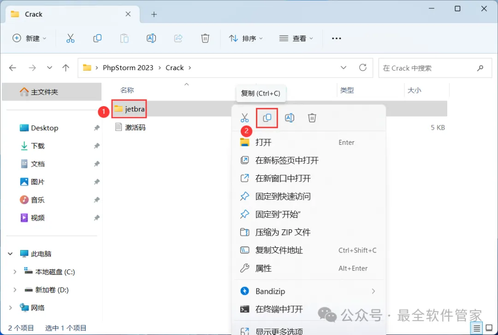Expand the address bar history dropdown
This screenshot has height=335, width=498.
[344, 68]
